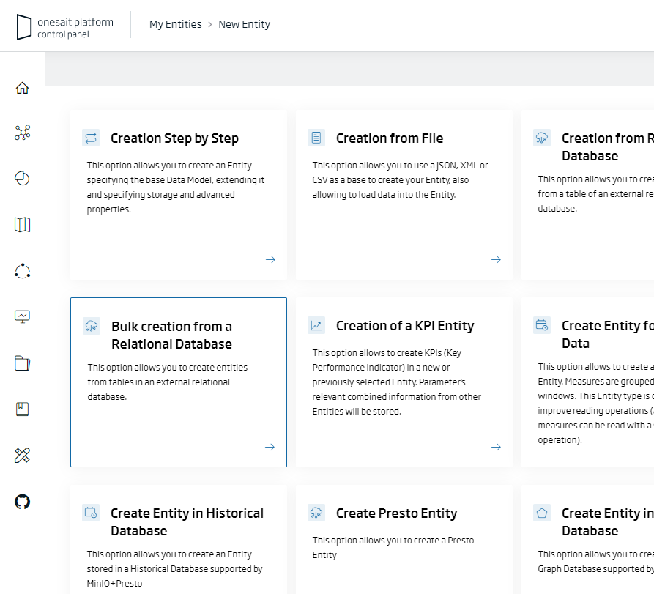This screenshot has width=654, height=594.
Task: Click the arrow on Creation from File card
Action: [496, 259]
